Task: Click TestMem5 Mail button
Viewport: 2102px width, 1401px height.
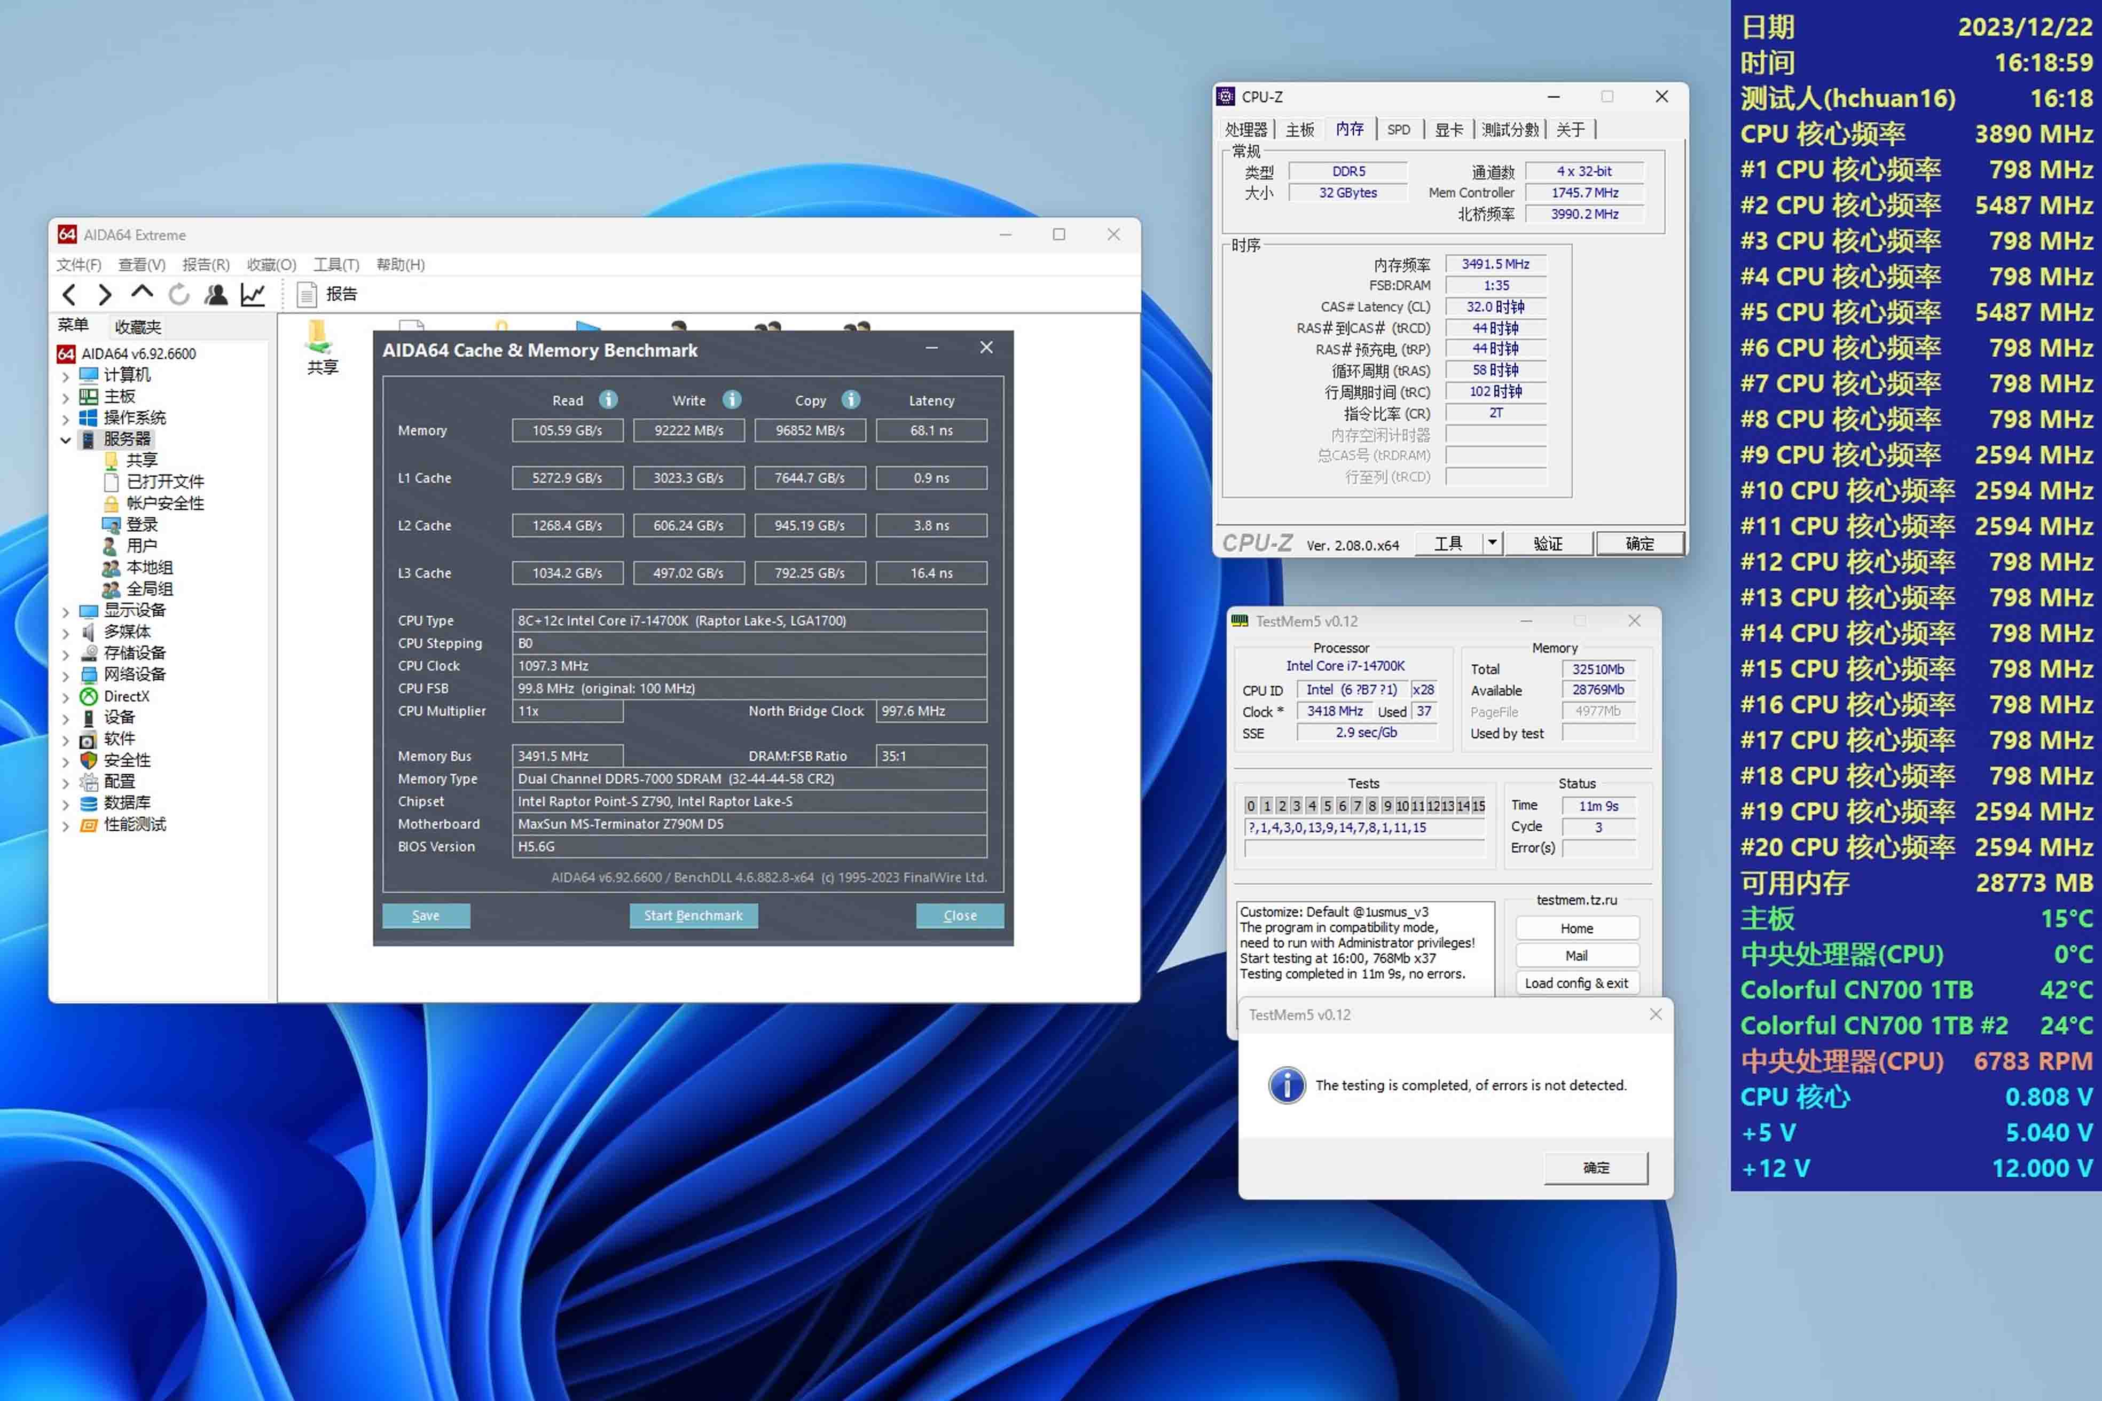Action: pyautogui.click(x=1576, y=956)
